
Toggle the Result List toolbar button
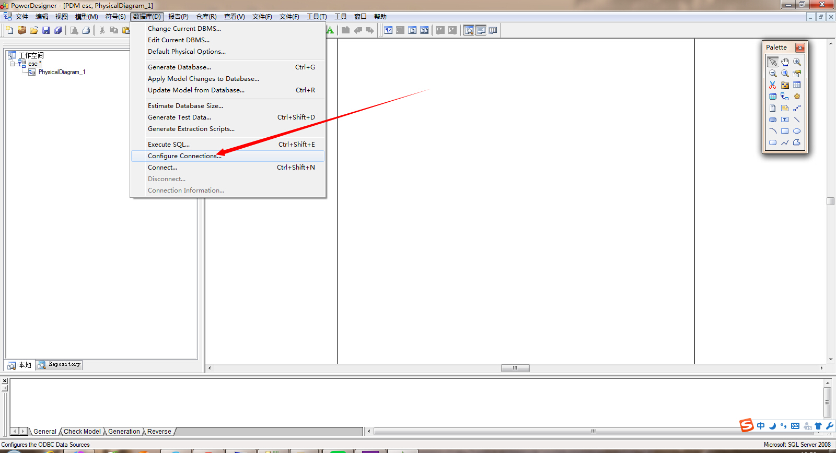click(493, 30)
